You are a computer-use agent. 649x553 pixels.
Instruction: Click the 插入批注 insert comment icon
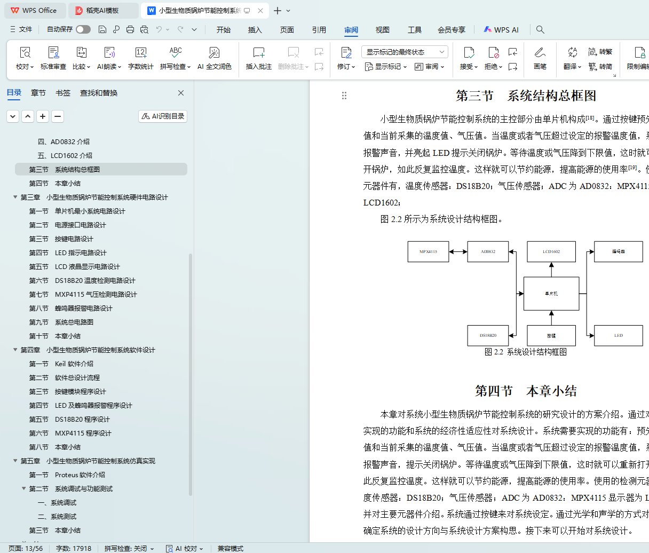[x=258, y=53]
